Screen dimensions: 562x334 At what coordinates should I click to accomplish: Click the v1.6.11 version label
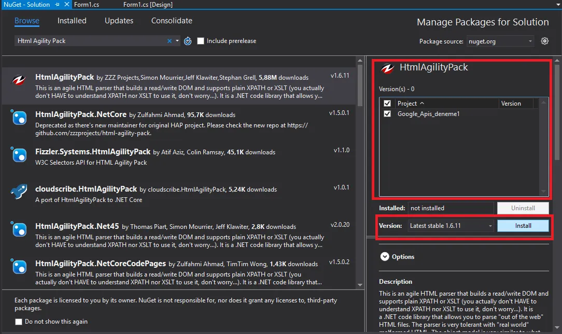coord(340,76)
